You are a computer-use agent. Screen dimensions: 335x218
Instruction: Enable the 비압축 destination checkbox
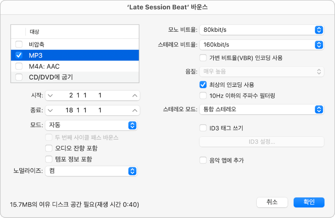pyautogui.click(x=19, y=45)
